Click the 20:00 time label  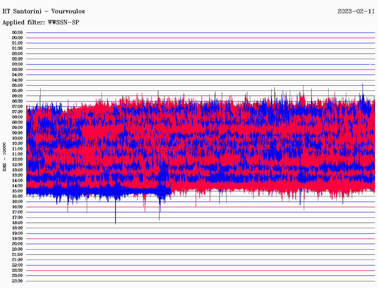point(17,244)
